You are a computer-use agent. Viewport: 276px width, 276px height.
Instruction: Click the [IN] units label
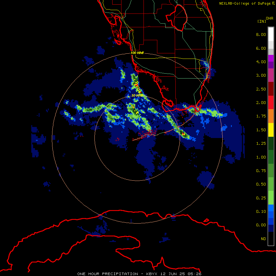coord(262,21)
